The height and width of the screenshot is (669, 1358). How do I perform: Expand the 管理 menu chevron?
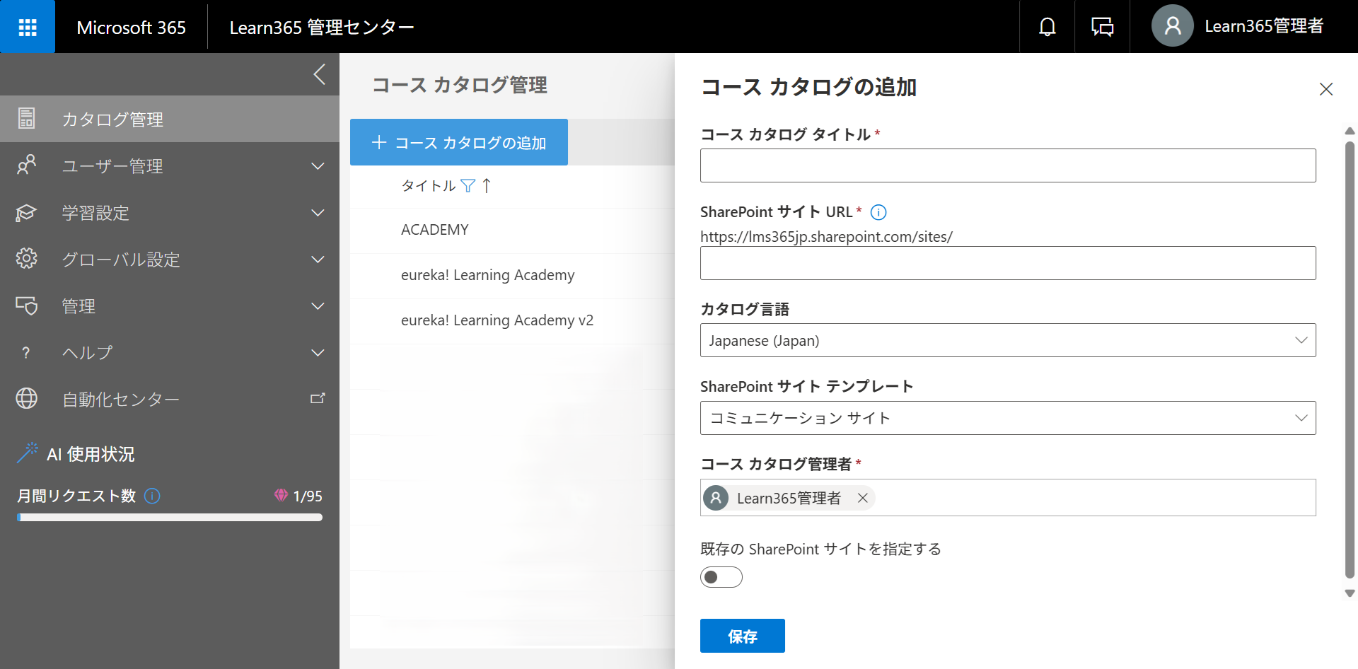(318, 306)
